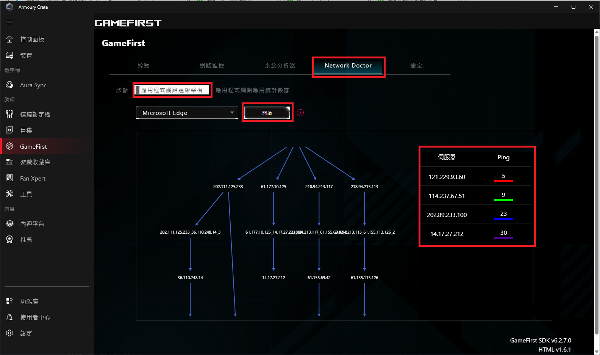
Task: Open the hamburger menu icon
Action: 9,22
